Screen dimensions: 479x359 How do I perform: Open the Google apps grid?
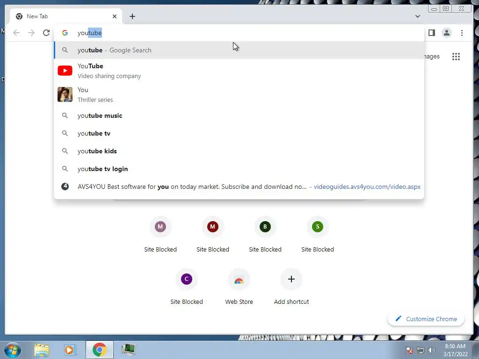[456, 57]
